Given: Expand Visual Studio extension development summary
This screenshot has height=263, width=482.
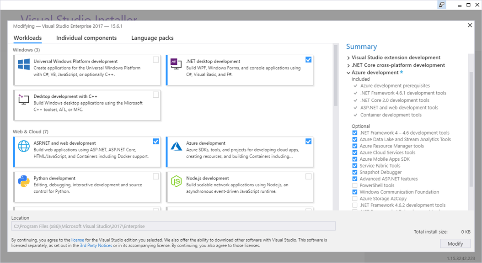Looking at the screenshot, I should [348, 58].
